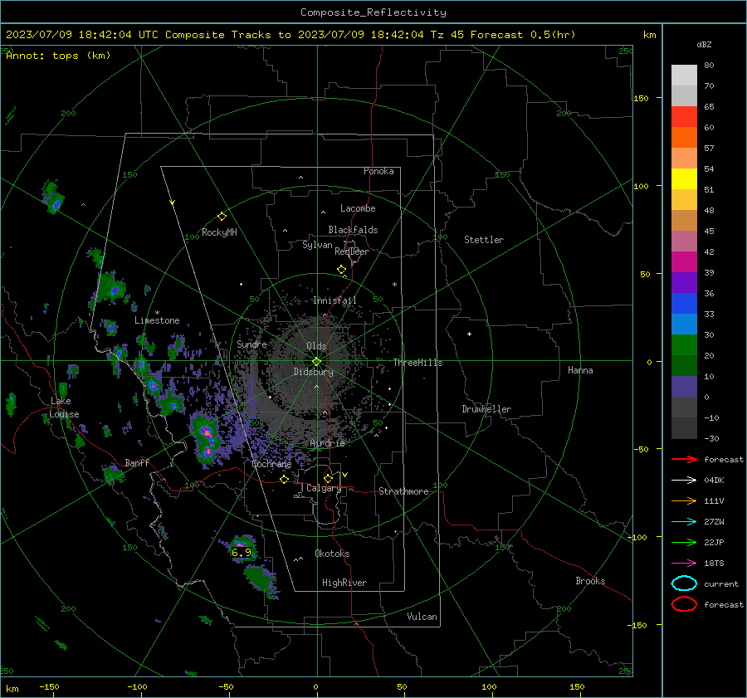This screenshot has height=698, width=747.
Task: Click the yellow diamond marker below RedDeer
Action: (341, 270)
